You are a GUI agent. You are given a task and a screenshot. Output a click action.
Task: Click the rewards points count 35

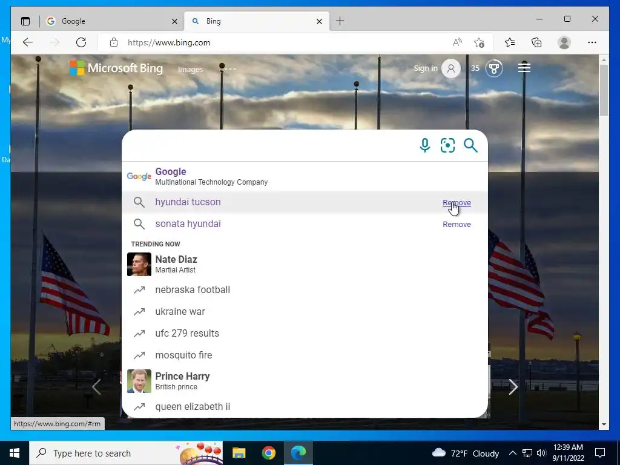click(x=475, y=68)
